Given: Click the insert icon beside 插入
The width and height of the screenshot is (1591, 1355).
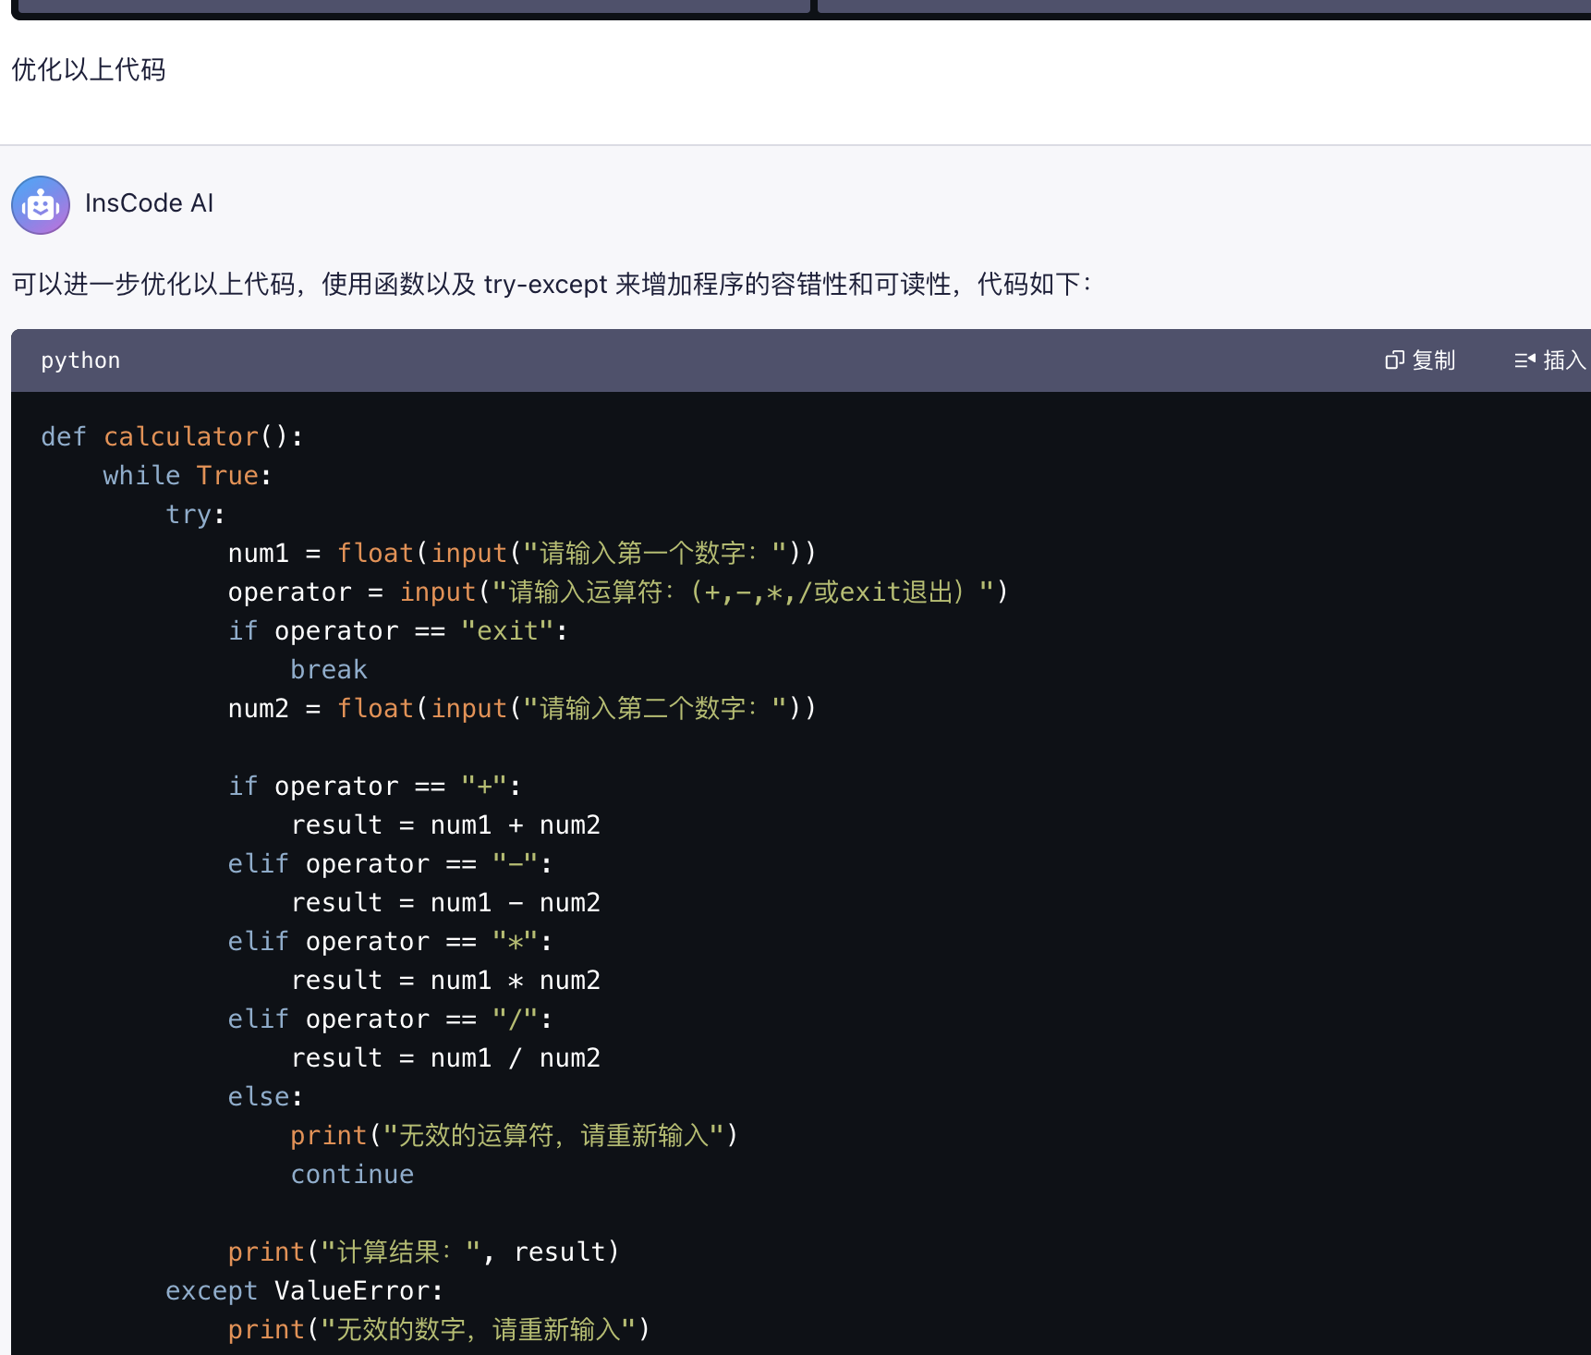Looking at the screenshot, I should [x=1525, y=360].
